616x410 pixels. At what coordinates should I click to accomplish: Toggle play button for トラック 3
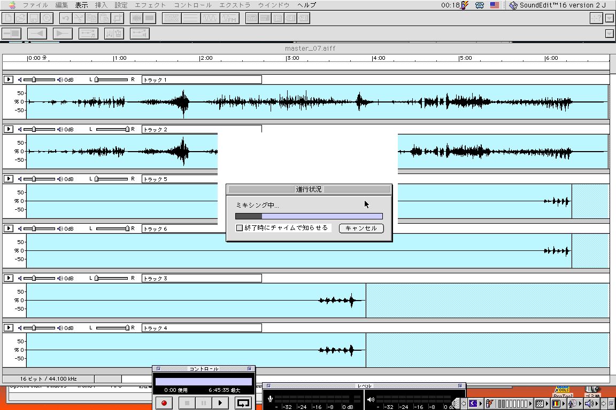[8, 278]
